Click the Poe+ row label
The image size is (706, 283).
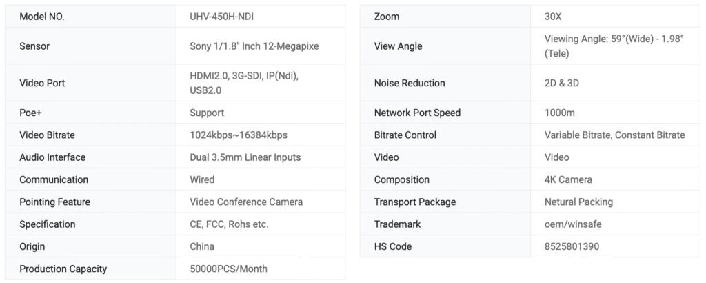(x=31, y=113)
